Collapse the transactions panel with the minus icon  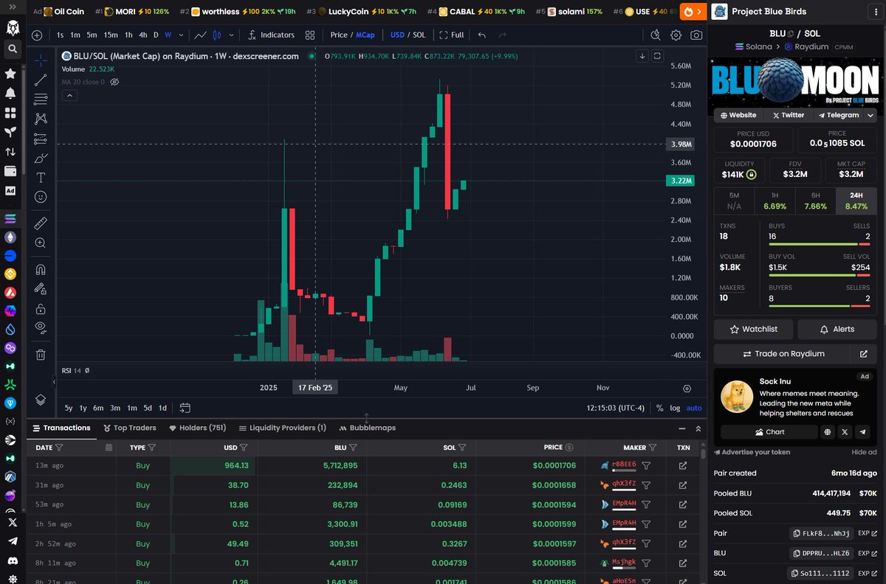click(681, 428)
